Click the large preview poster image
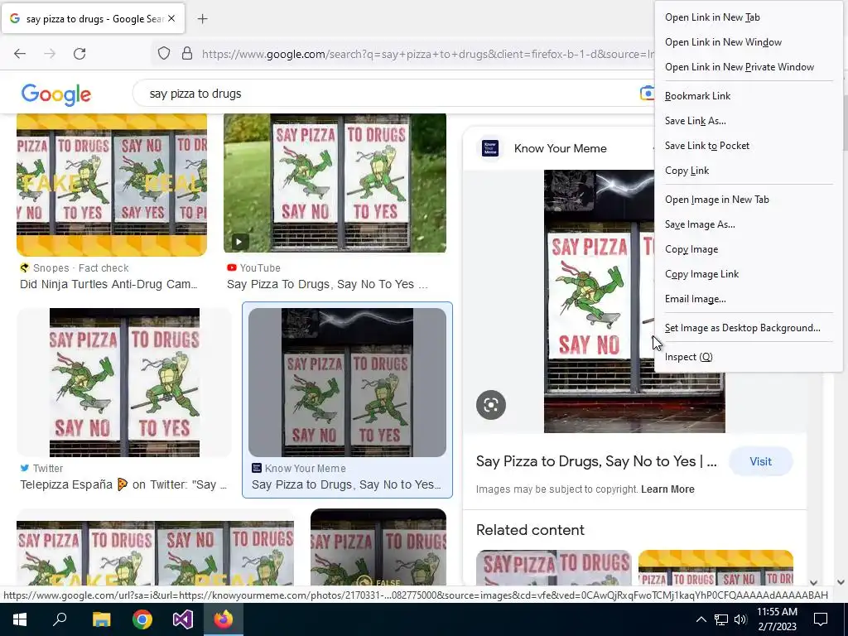Screen dimensions: 848x636 click(x=600, y=301)
